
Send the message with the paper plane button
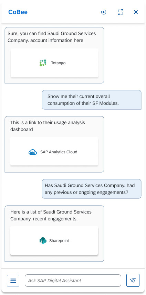coord(133,280)
